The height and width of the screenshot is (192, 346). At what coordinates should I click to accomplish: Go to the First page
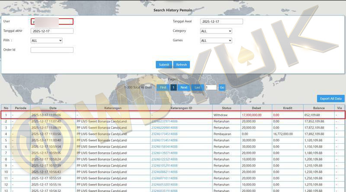[x=163, y=87]
